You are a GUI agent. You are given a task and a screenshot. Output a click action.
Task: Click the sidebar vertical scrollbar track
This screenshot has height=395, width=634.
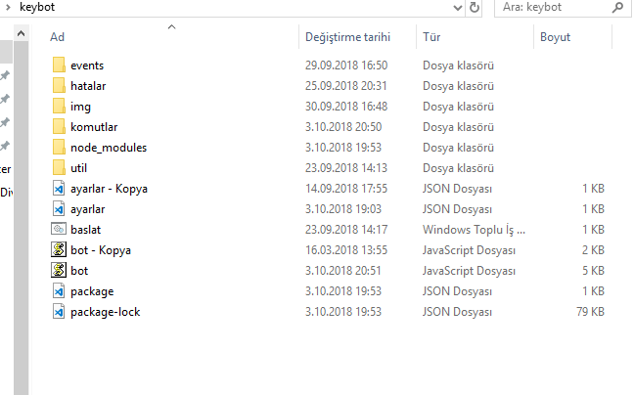click(x=21, y=218)
